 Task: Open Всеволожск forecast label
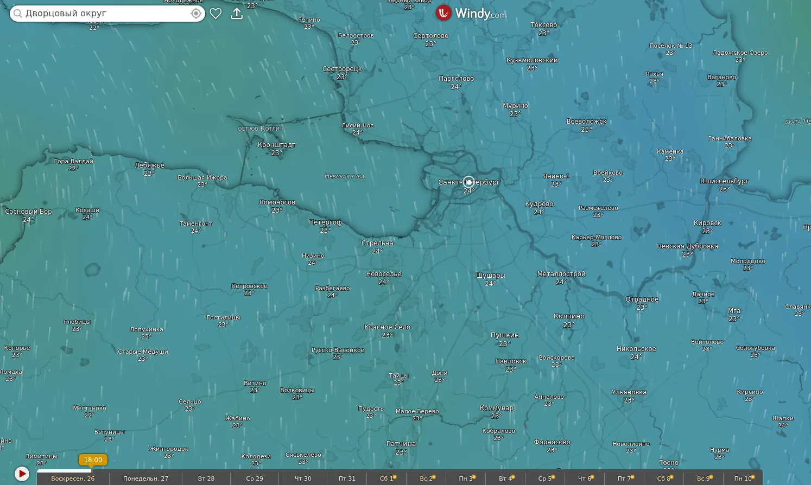click(x=586, y=125)
